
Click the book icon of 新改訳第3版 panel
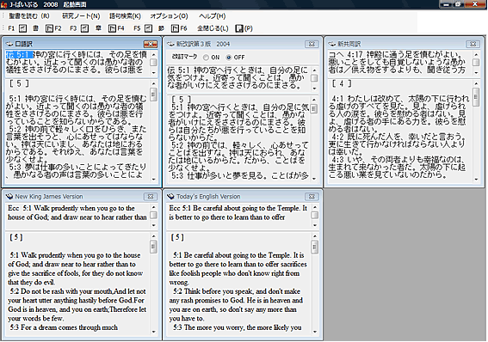click(x=170, y=44)
